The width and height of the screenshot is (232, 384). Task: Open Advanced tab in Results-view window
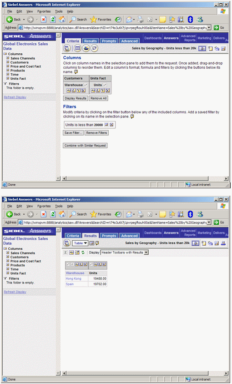[129, 236]
